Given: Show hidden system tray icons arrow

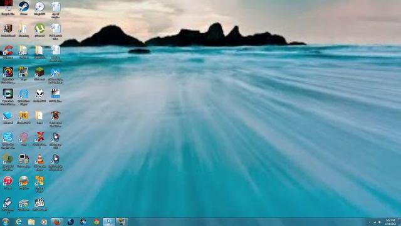Looking at the screenshot, I should pyautogui.click(x=370, y=222).
